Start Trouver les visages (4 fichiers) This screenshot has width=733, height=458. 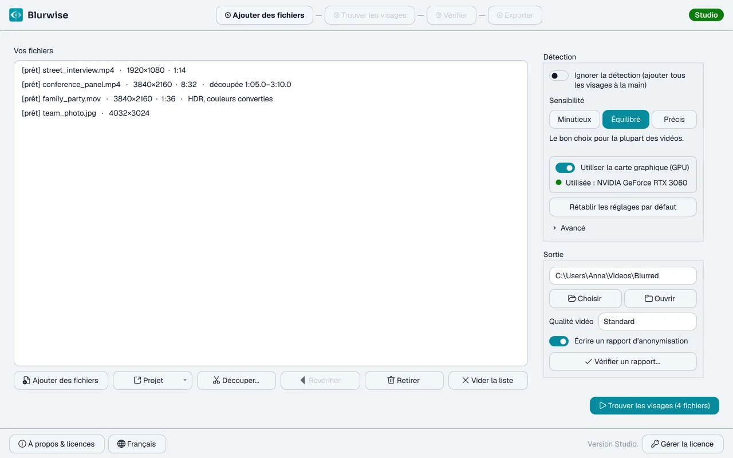click(x=655, y=406)
